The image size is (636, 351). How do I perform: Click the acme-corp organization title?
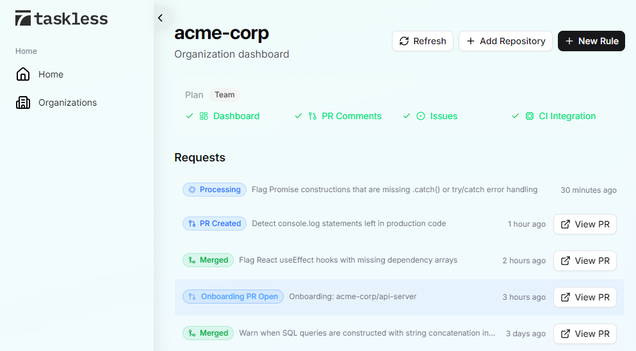222,33
